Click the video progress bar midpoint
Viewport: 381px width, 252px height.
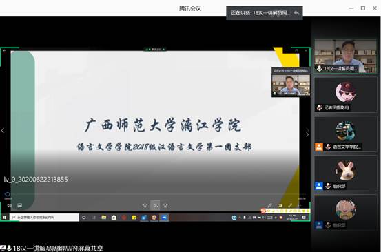(x=155, y=194)
